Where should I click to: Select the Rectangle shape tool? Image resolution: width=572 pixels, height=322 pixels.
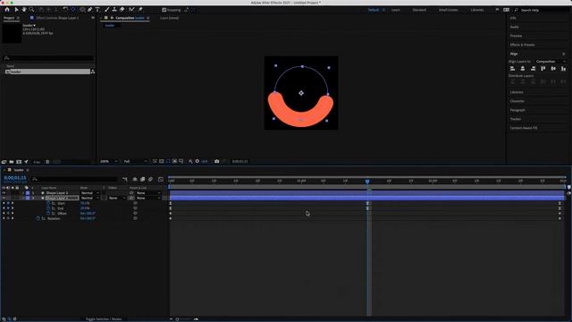click(82, 10)
